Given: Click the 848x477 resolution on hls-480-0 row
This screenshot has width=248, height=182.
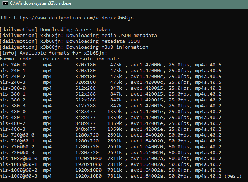Looking at the screenshot, I should (85, 112).
